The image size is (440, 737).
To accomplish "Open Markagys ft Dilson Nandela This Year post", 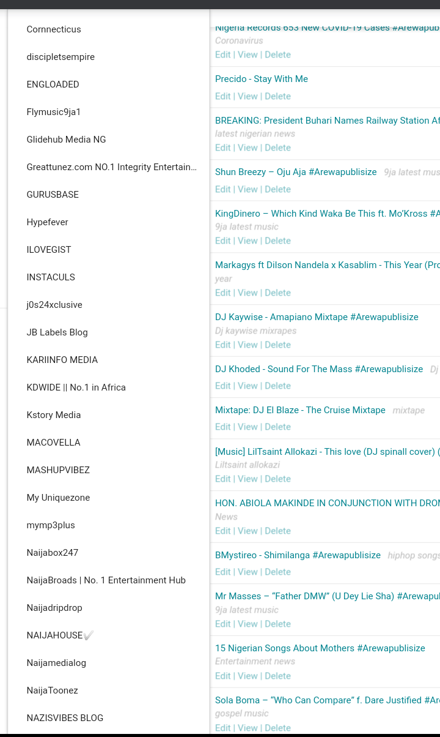I will click(x=328, y=265).
